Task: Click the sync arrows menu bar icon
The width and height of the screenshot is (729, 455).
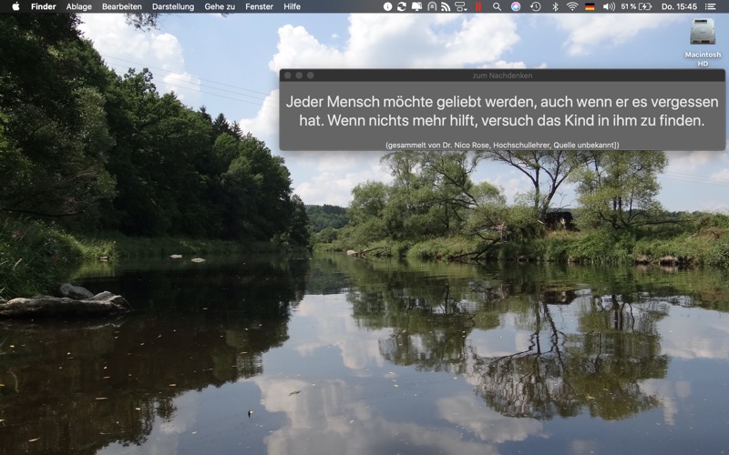Action: pos(402,6)
